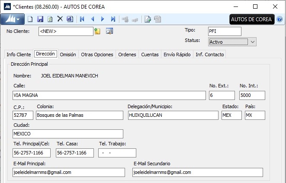Click the Save diskette icon
This screenshot has width=286, height=183.
point(40,19)
